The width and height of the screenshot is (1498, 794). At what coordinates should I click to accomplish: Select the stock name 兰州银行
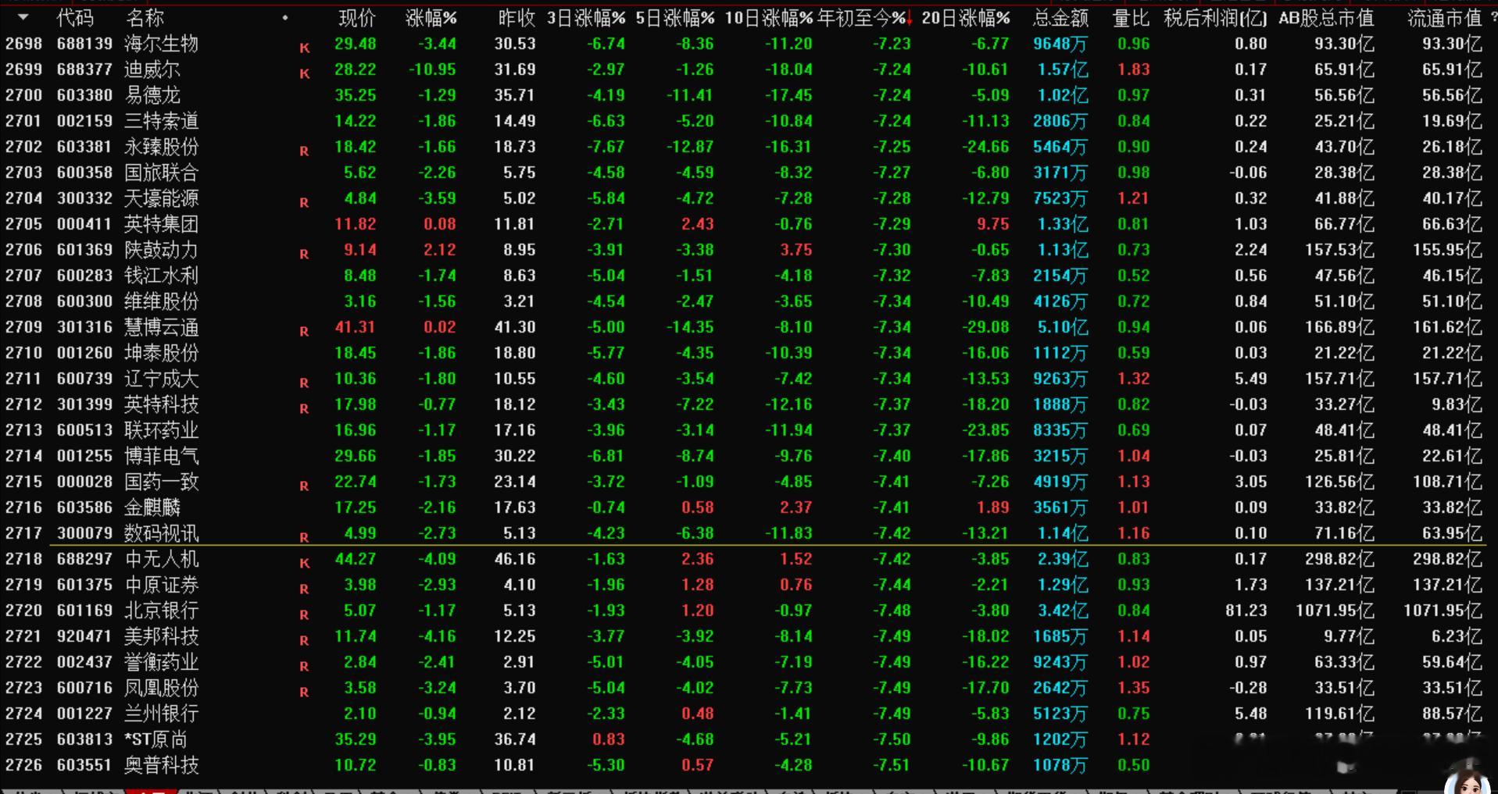pos(162,714)
